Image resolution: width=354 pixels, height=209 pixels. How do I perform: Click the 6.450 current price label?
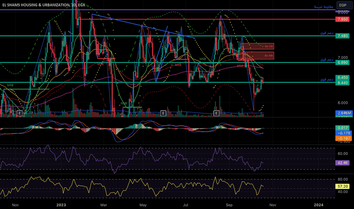[x=343, y=78]
